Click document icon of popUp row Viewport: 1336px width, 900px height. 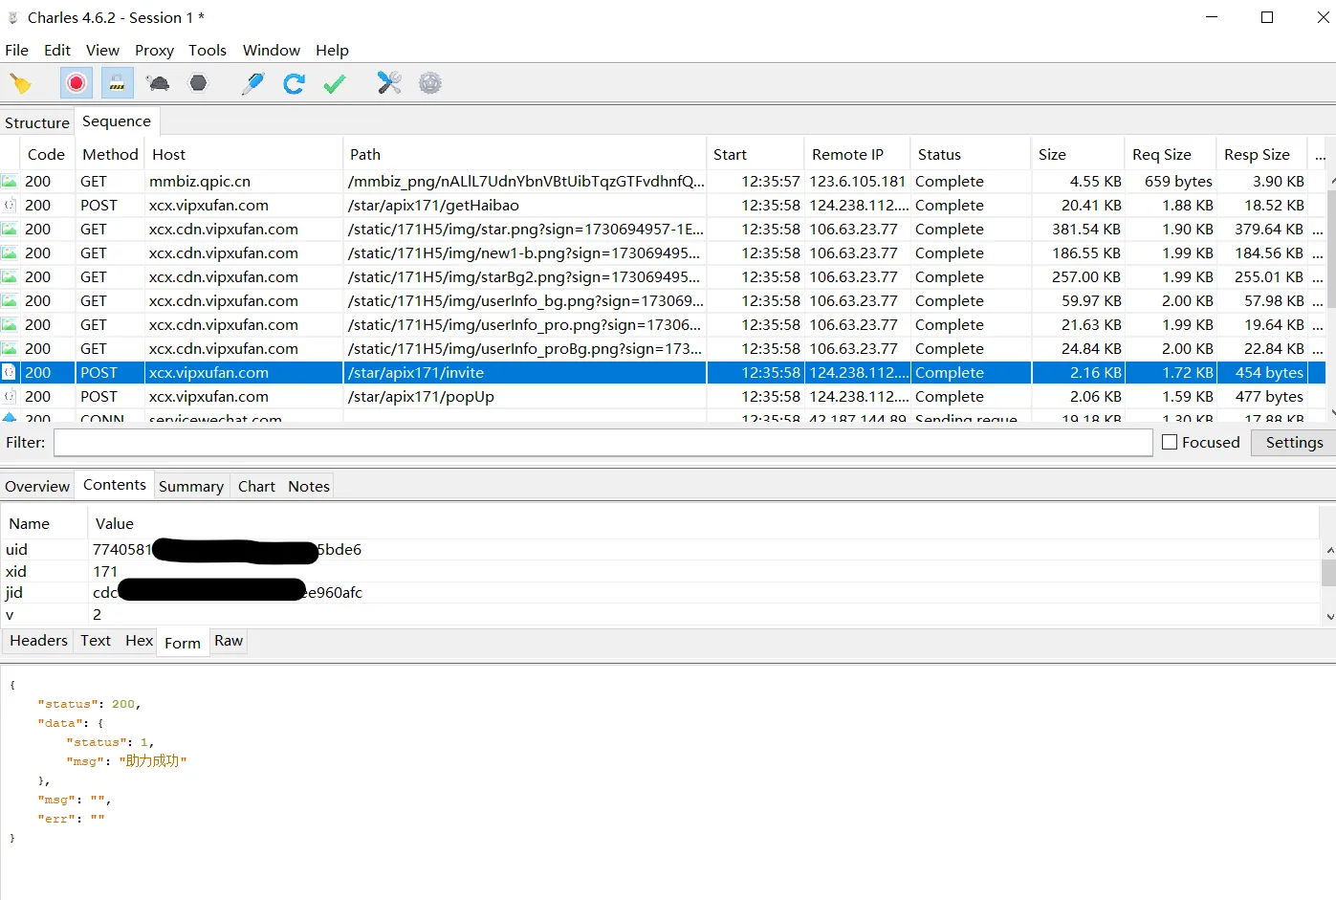(10, 396)
